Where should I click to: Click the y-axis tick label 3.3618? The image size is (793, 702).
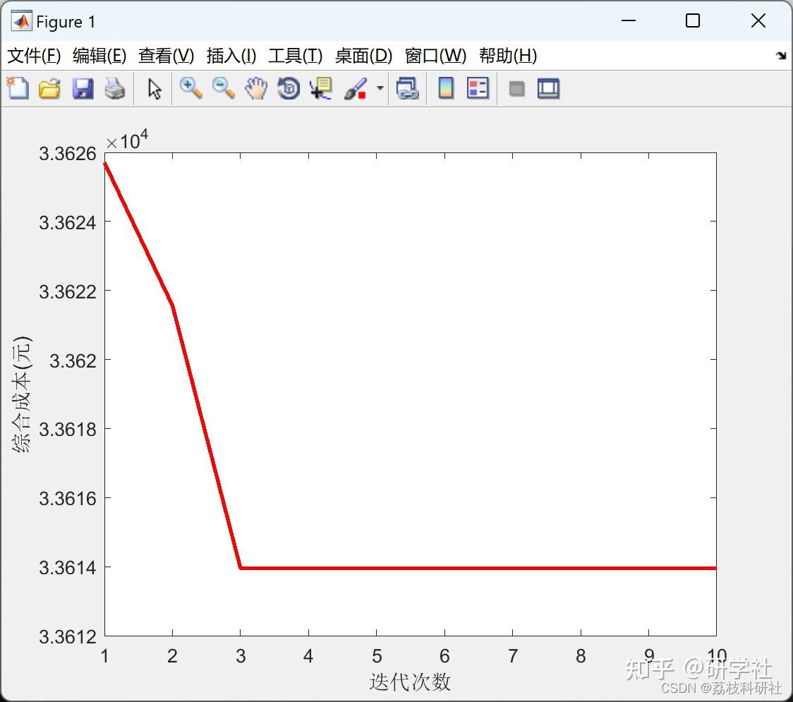point(67,430)
